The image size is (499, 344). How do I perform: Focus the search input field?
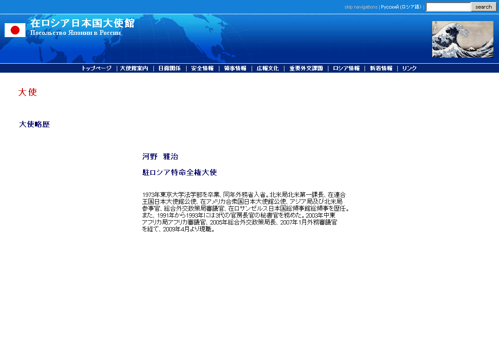(448, 7)
